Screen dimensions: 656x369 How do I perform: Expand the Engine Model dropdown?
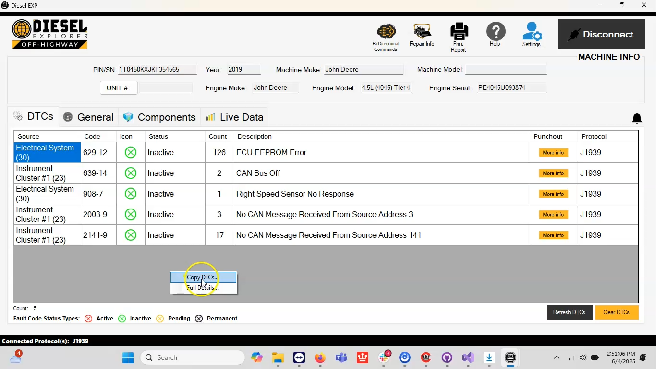386,87
